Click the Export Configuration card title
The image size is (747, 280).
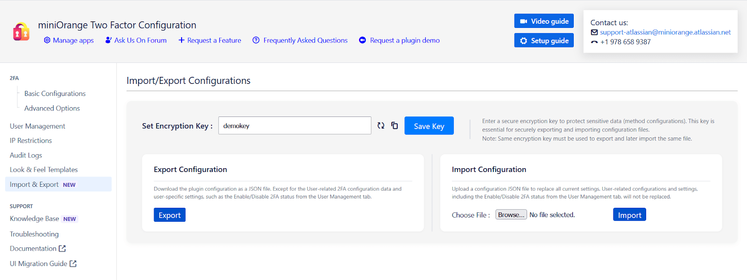coord(190,169)
